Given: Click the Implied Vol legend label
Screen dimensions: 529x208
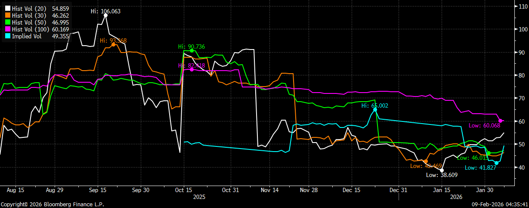Looking at the screenshot, I should [x=27, y=36].
